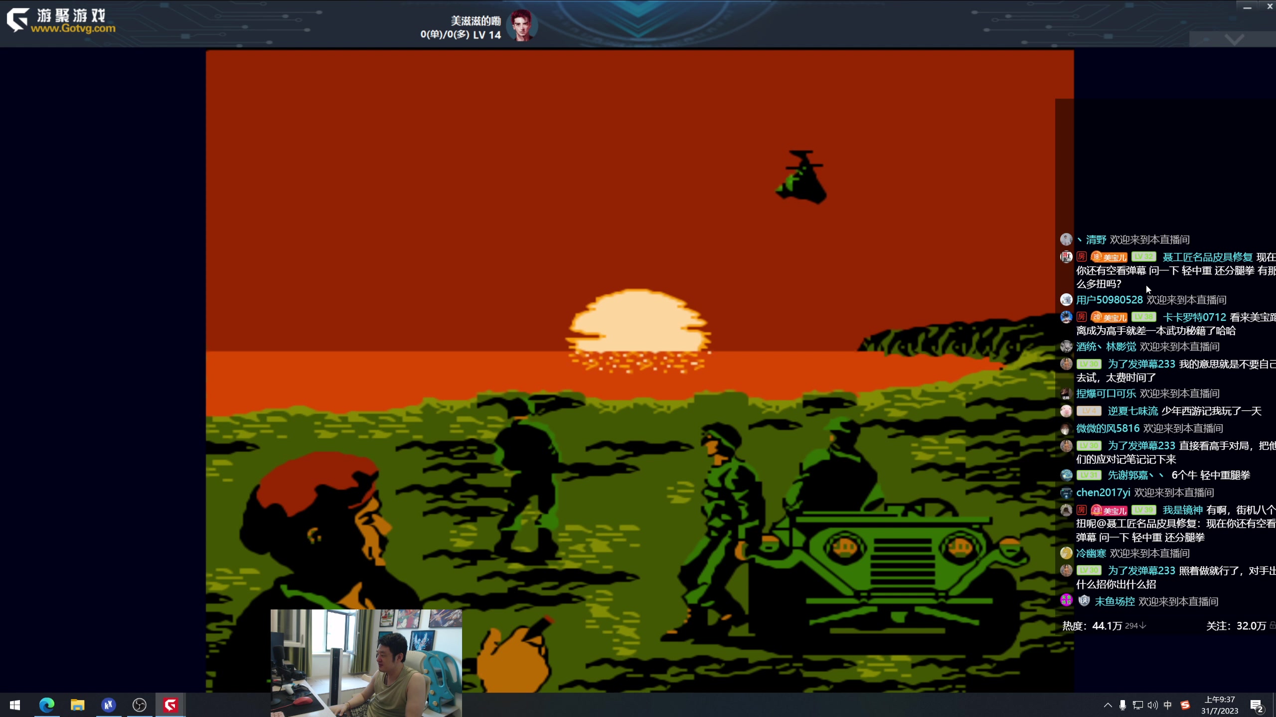This screenshot has width=1276, height=717.
Task: Click the chat message 离成为高手就差一本武功秘籍了哈哈
Action: click(x=1156, y=331)
